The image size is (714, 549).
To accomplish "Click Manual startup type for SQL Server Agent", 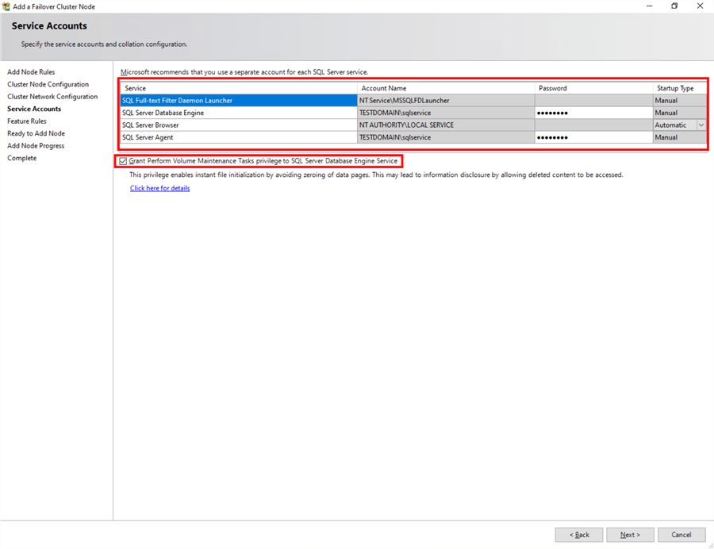I will [x=680, y=137].
